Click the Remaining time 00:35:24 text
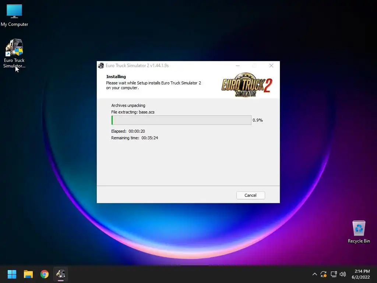The image size is (377, 283). (x=134, y=138)
